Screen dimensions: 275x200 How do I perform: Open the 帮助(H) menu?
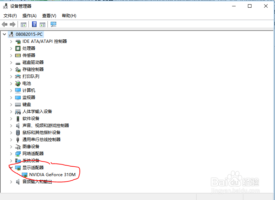click(x=69, y=16)
